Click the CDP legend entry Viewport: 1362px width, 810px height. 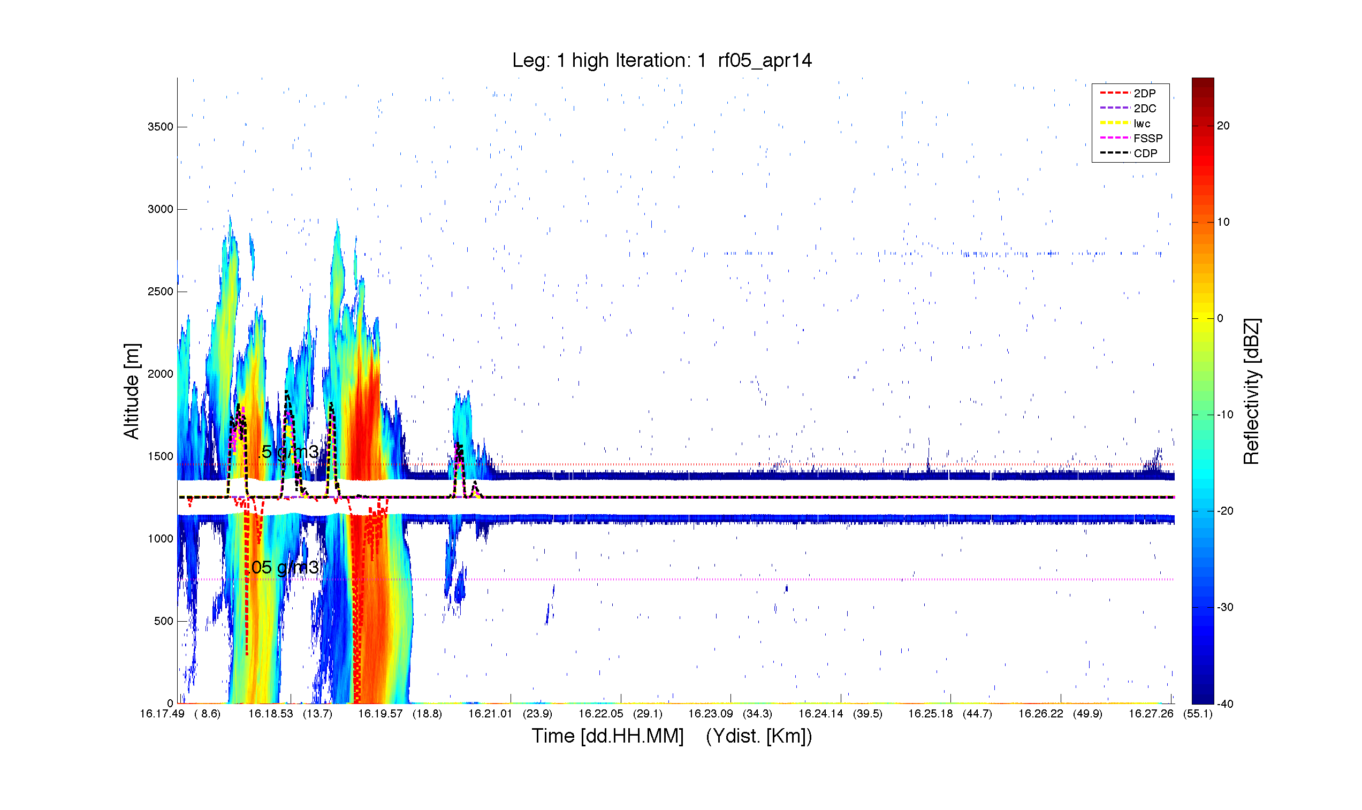coord(1132,154)
